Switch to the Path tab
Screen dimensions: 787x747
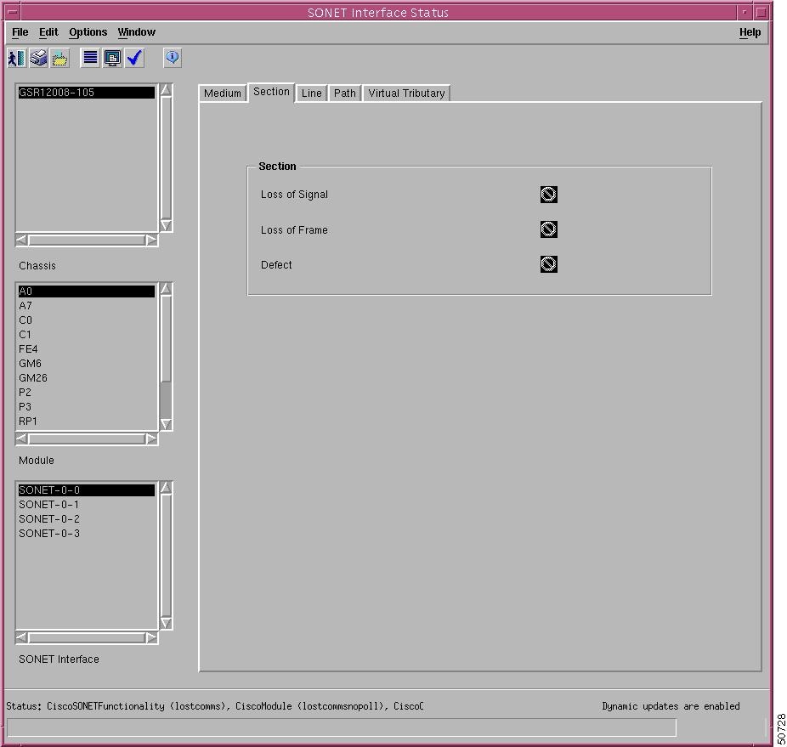[x=345, y=93]
